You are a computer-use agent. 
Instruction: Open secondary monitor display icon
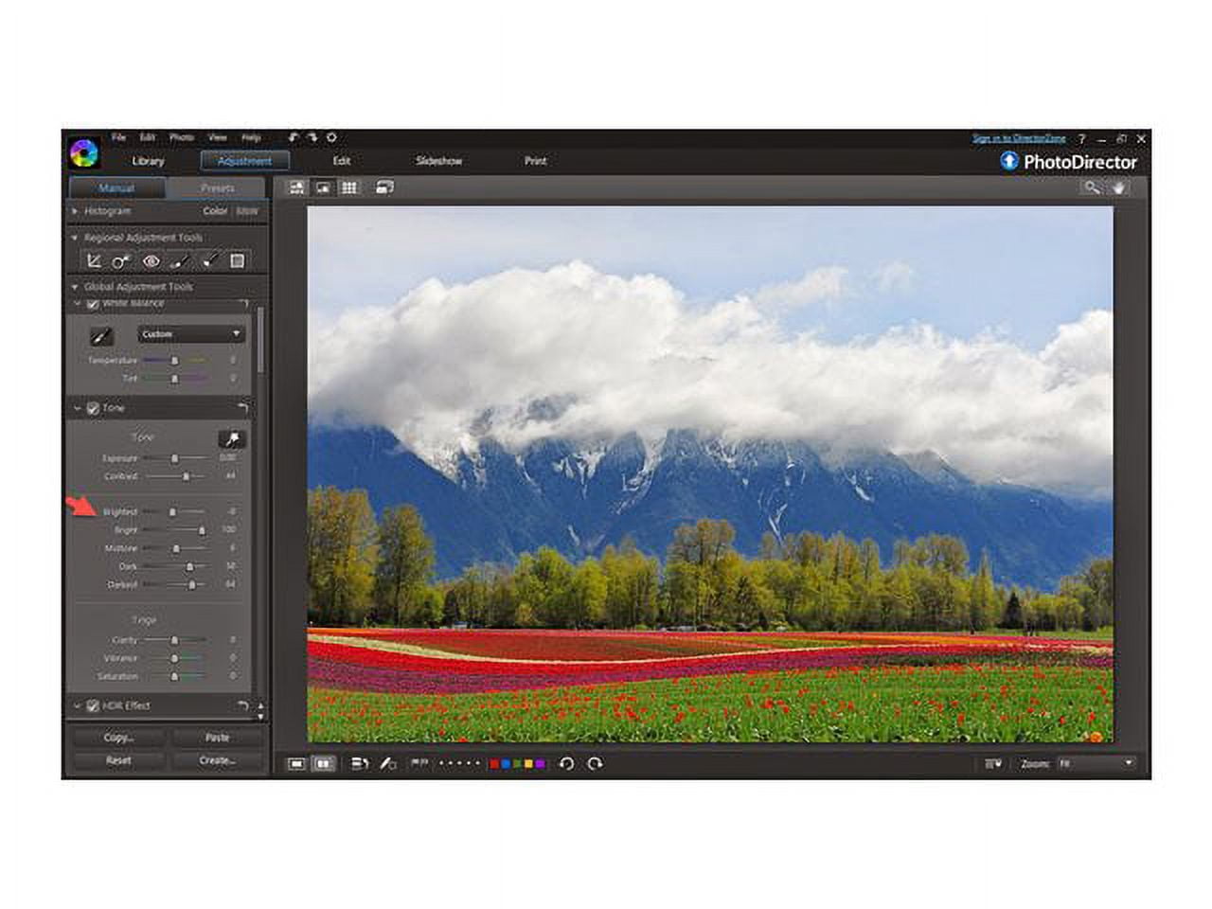[383, 187]
